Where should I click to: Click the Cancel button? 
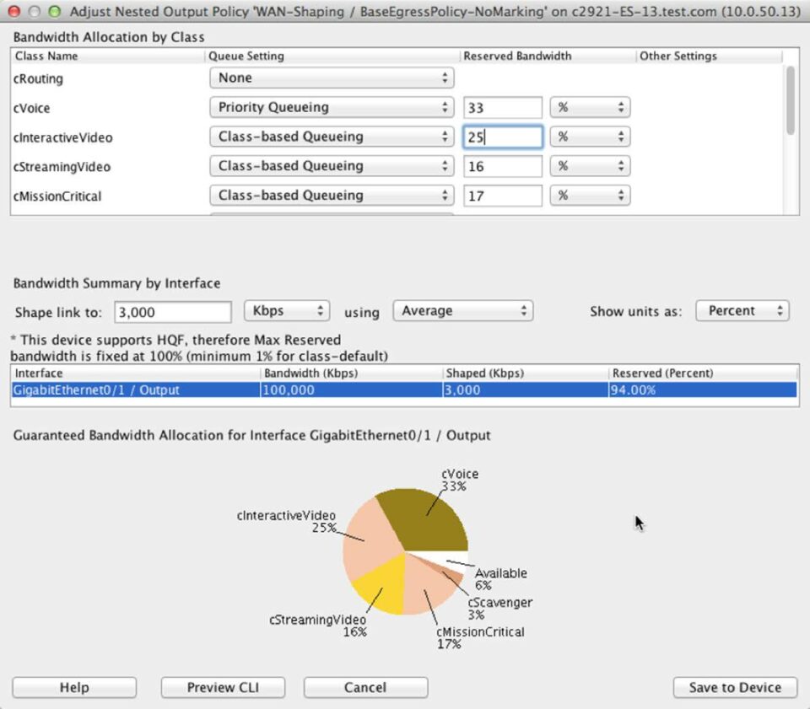coord(364,687)
